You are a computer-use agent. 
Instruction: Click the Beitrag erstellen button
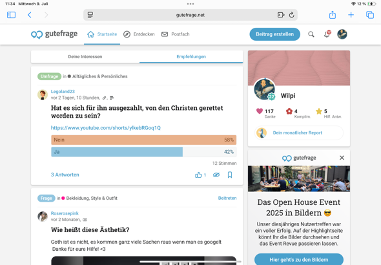click(275, 34)
